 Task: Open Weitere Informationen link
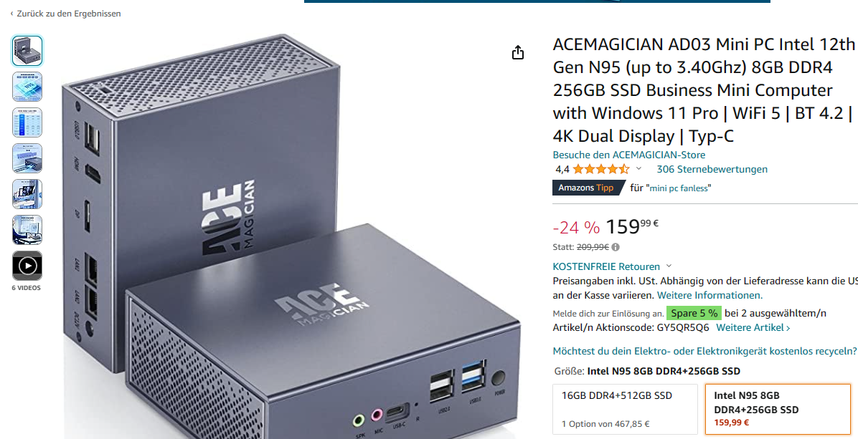pyautogui.click(x=709, y=295)
